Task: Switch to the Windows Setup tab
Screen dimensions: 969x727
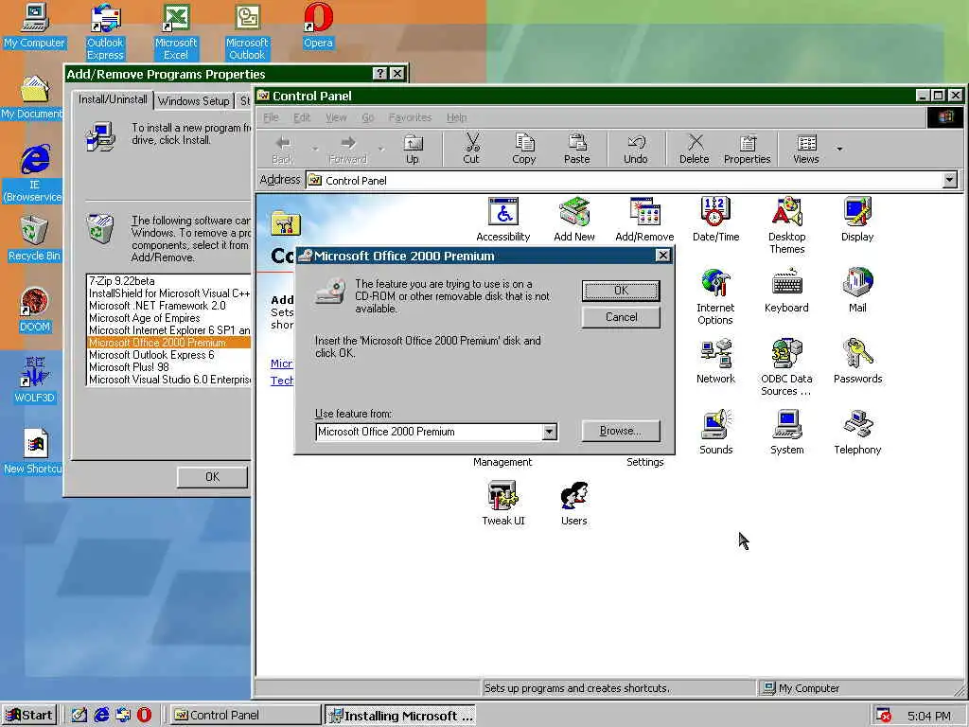Action: (193, 100)
